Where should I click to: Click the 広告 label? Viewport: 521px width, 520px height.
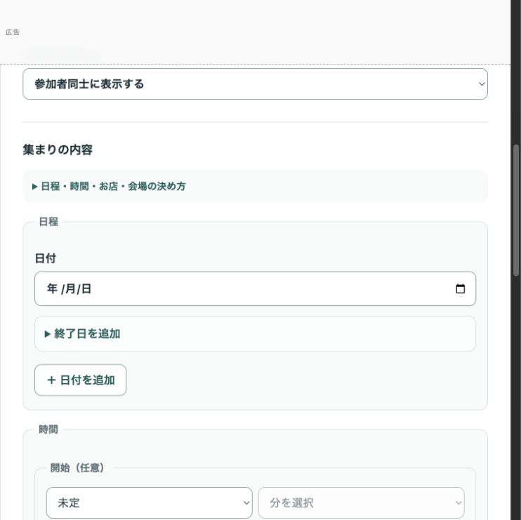[13, 32]
